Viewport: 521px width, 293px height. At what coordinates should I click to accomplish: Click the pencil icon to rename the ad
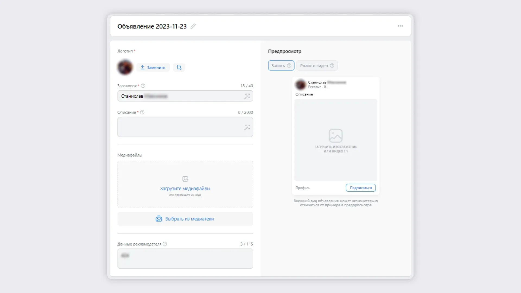click(x=193, y=26)
